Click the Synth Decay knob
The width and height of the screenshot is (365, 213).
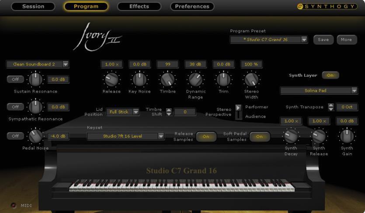pos(291,136)
